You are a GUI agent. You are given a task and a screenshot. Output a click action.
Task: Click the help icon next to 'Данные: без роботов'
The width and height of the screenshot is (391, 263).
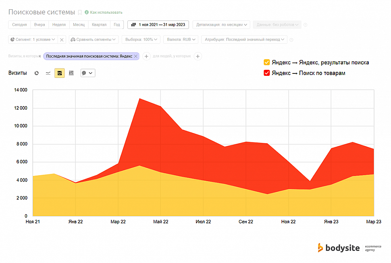(306, 25)
